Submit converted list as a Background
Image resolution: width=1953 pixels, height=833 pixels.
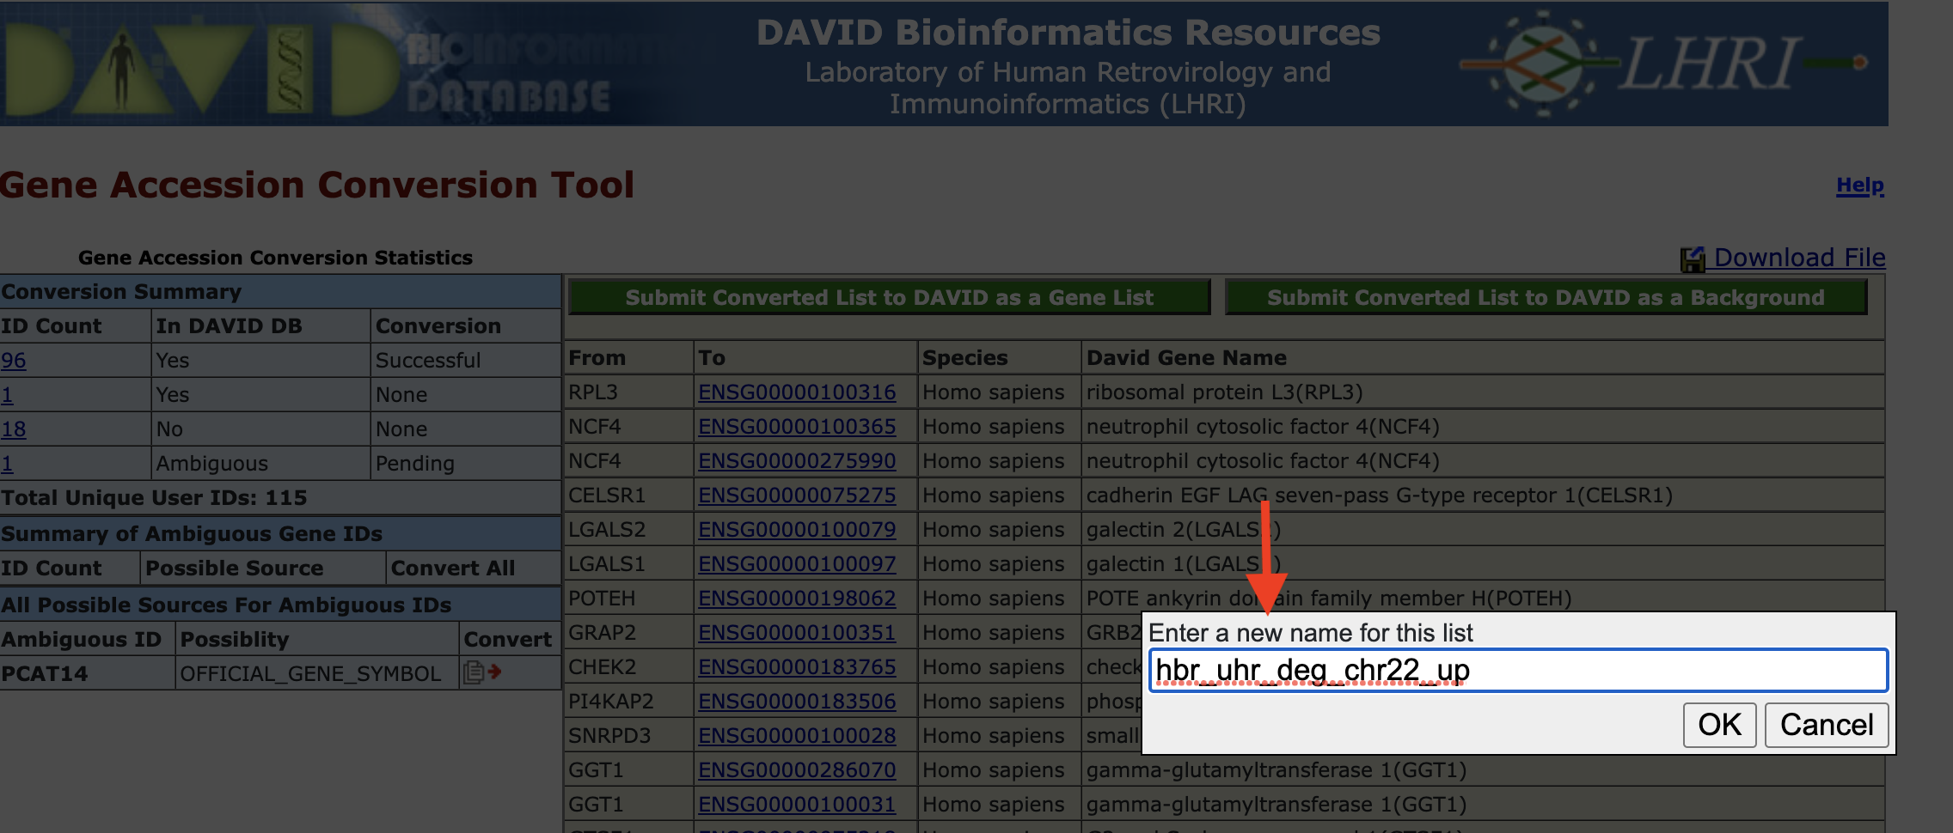pyautogui.click(x=1545, y=297)
